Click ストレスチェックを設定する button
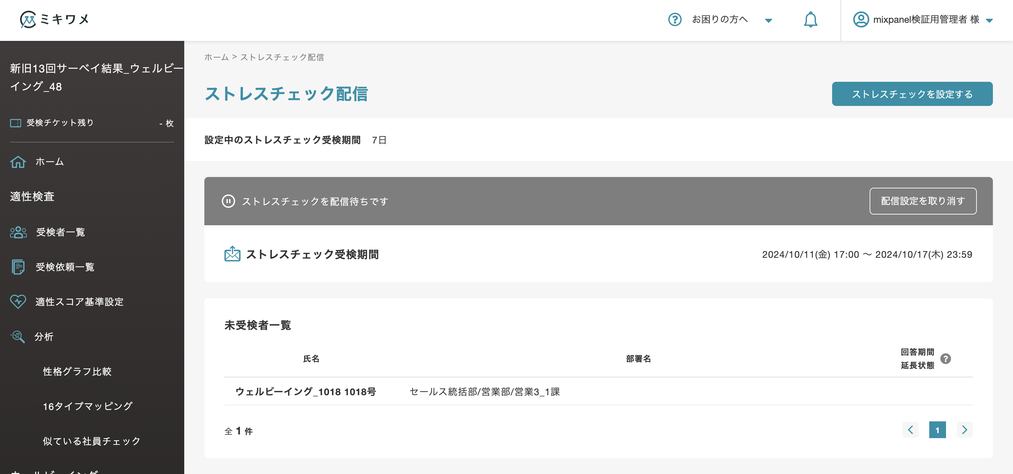 (x=912, y=94)
